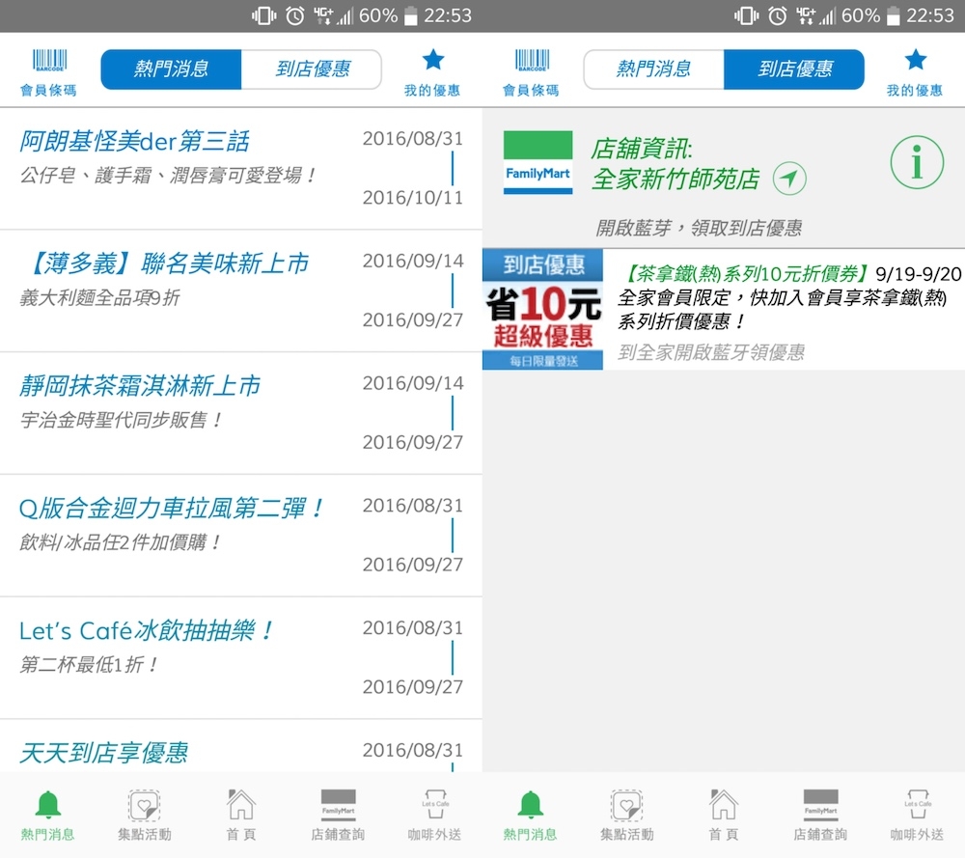The height and width of the screenshot is (858, 965).
Task: Tap 首頁 home icon in left bottom bar
Action: (241, 805)
